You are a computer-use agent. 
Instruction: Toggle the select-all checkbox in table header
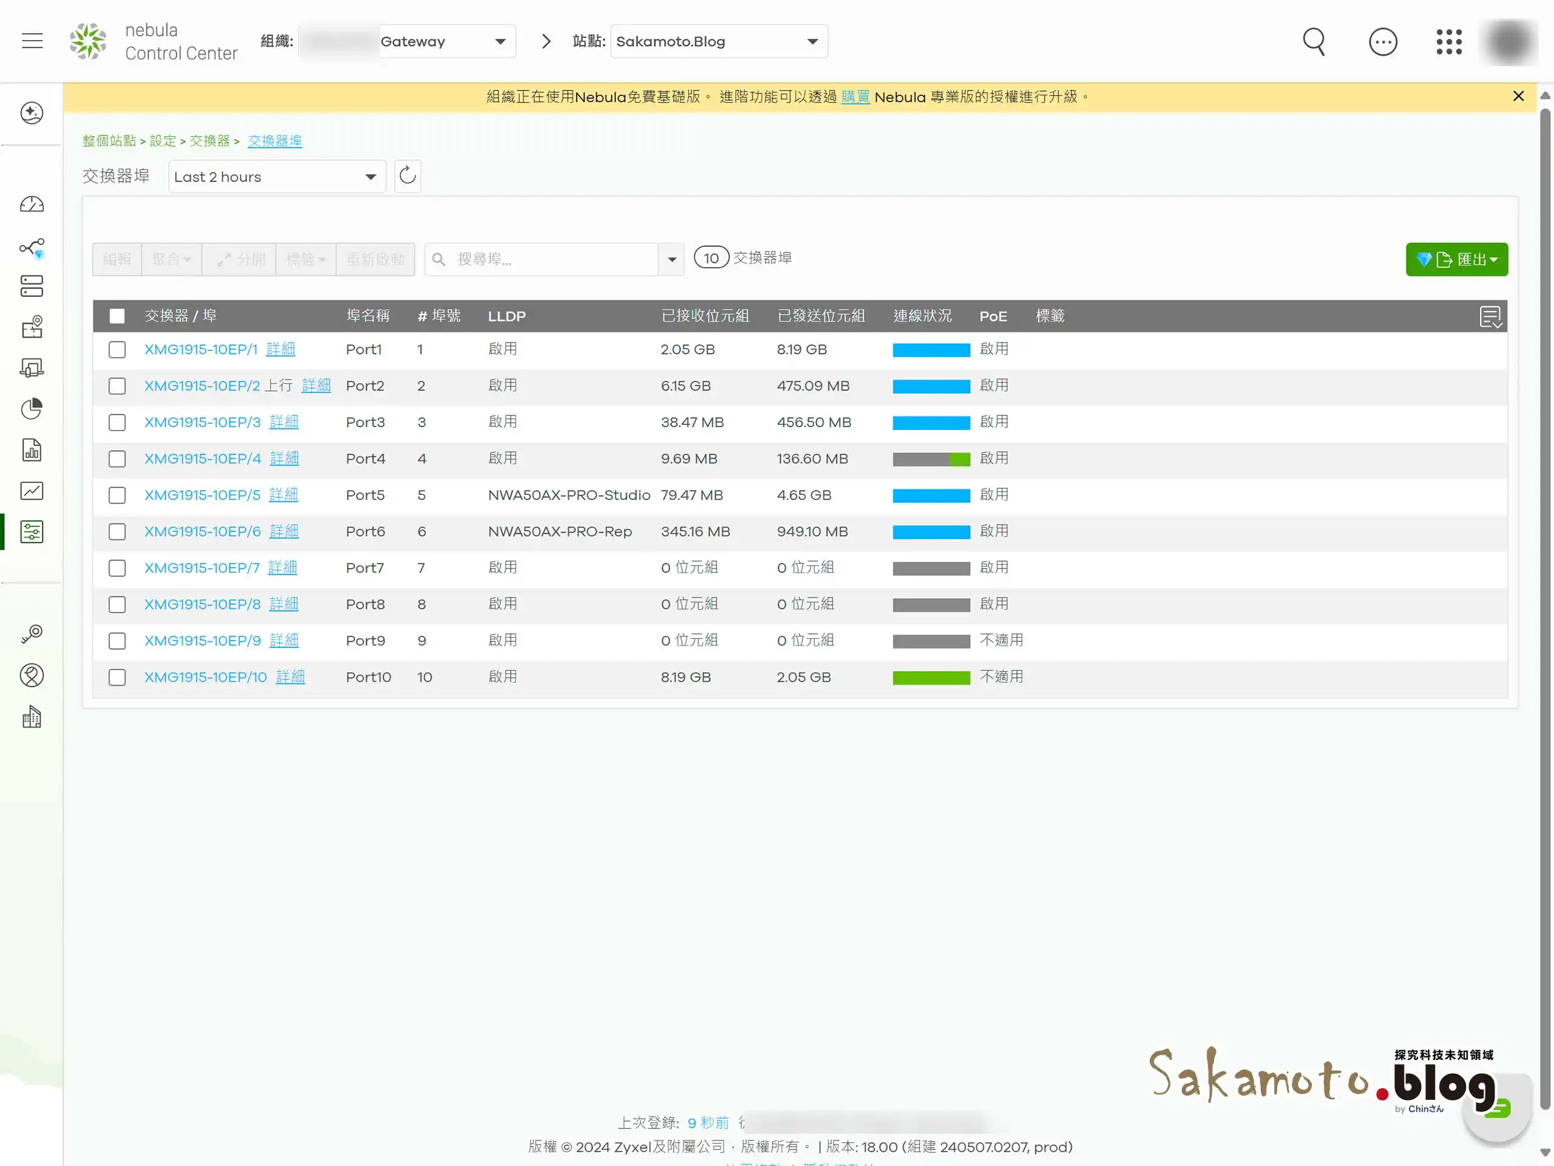[x=117, y=316]
